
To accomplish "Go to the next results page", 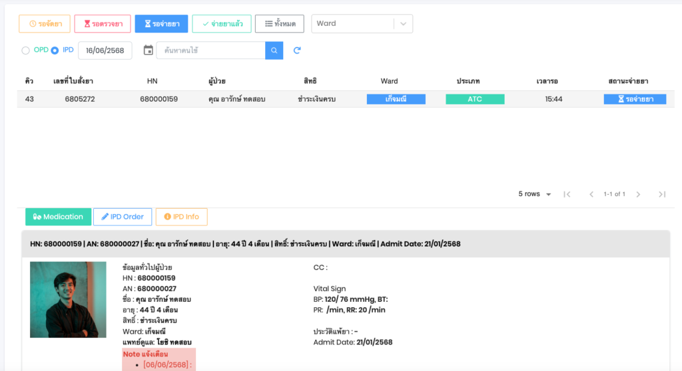I will click(638, 194).
